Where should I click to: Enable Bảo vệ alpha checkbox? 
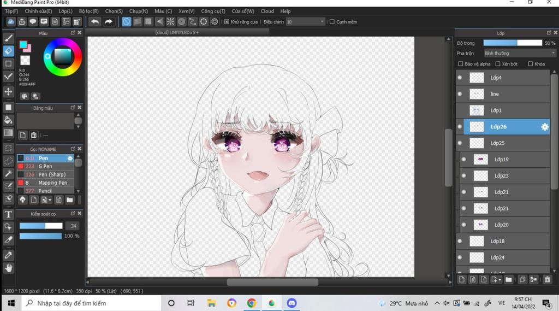tap(461, 64)
